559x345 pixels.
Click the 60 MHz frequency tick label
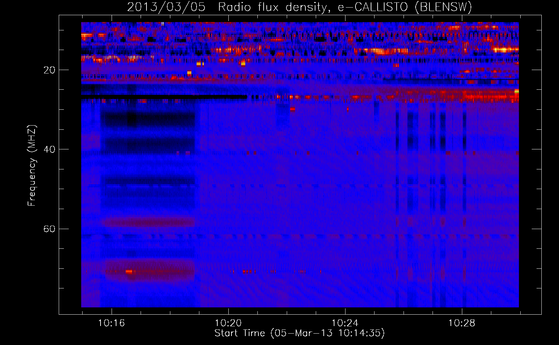(x=49, y=229)
